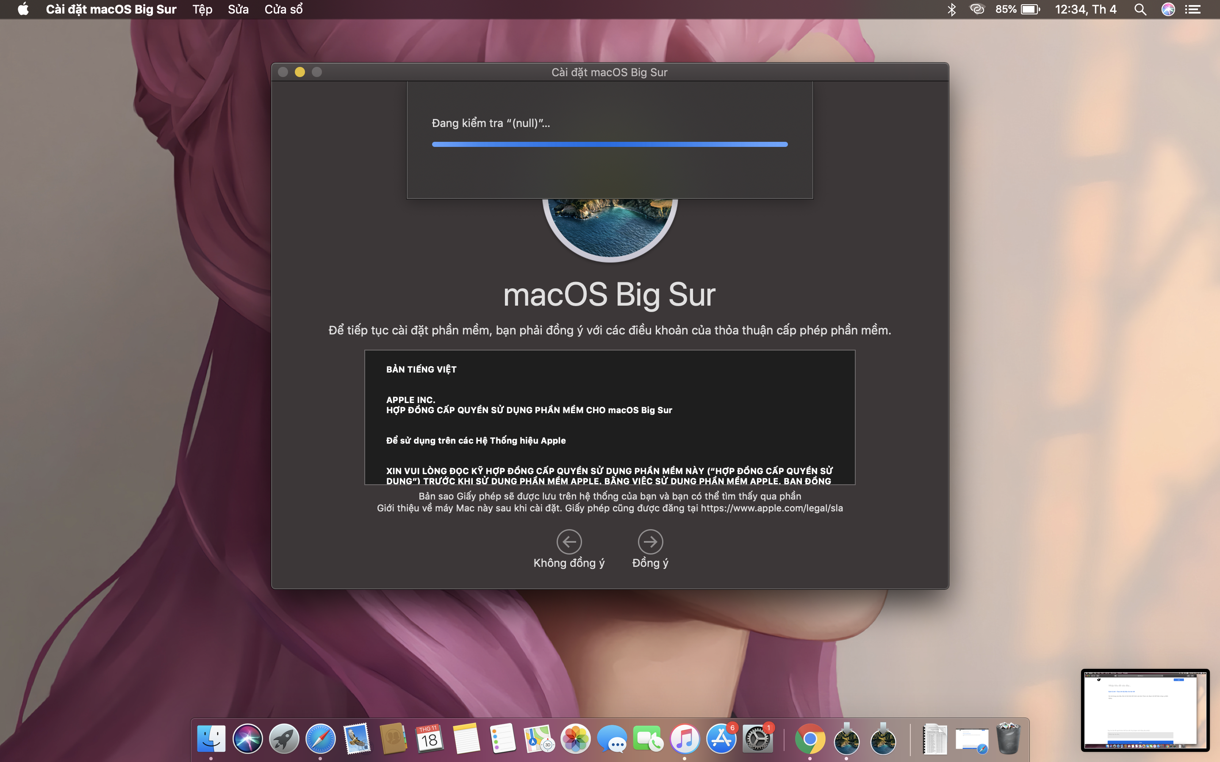Launch Siri from the Dock
This screenshot has width=1220, height=762.
coord(247,739)
